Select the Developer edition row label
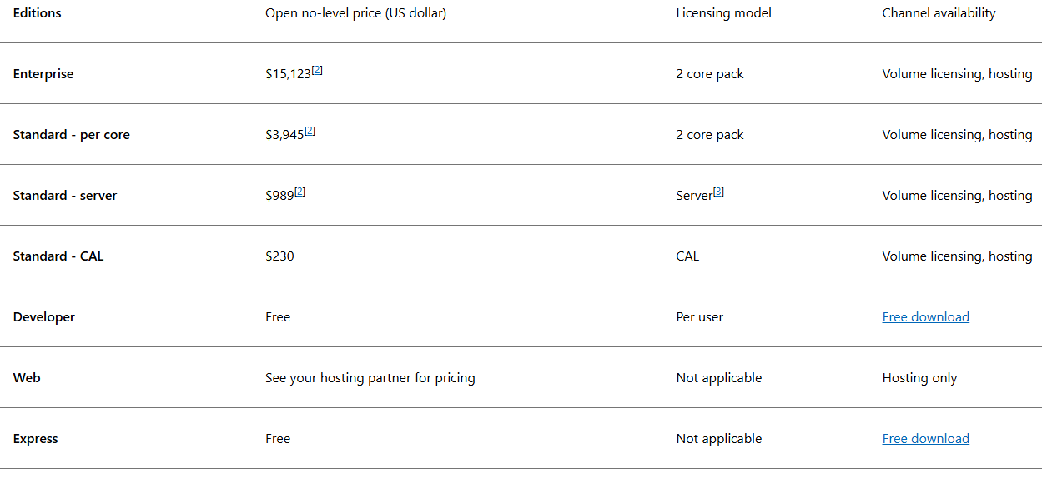The width and height of the screenshot is (1042, 478). 44,317
